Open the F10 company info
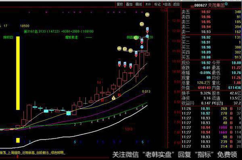This screenshot has height=160, width=242. click(x=148, y=4)
